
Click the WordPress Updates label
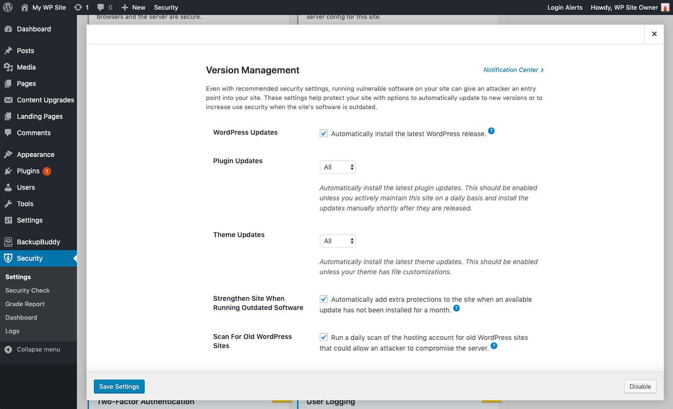tap(245, 132)
